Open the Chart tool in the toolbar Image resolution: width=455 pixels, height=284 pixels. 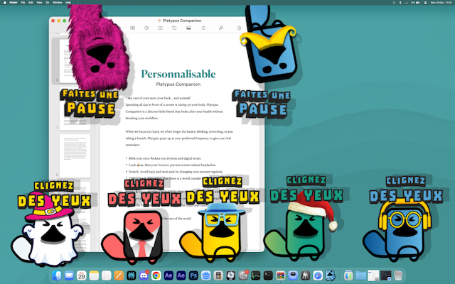tap(146, 28)
